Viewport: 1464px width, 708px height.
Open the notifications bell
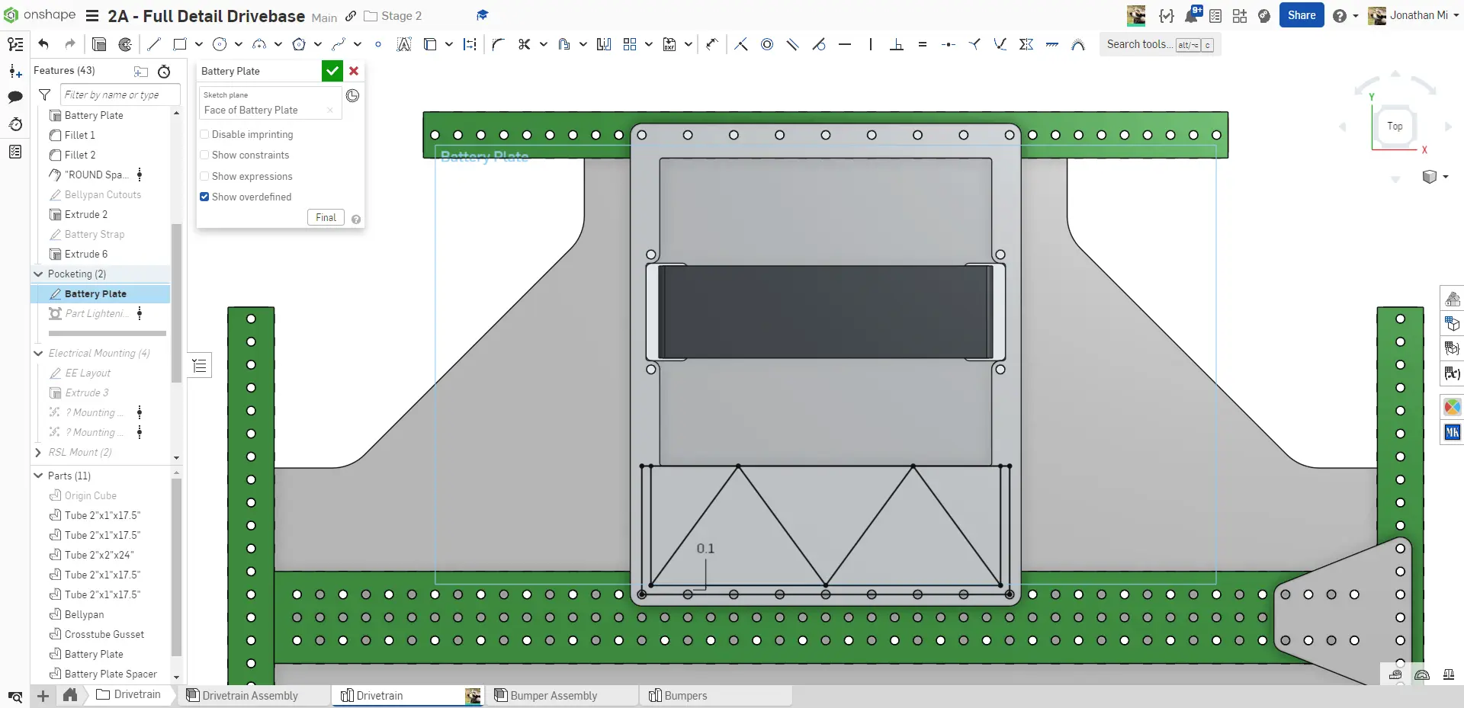pos(1191,15)
